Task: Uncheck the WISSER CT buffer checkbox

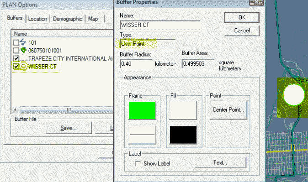Action: (x=16, y=67)
